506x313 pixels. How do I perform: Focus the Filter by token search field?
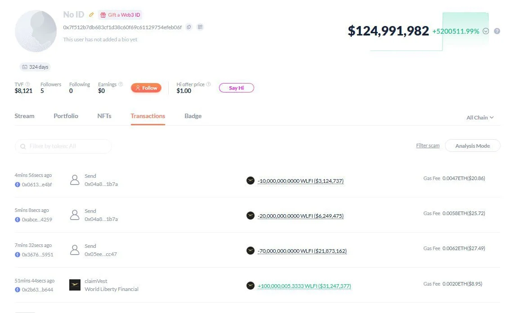(x=63, y=146)
